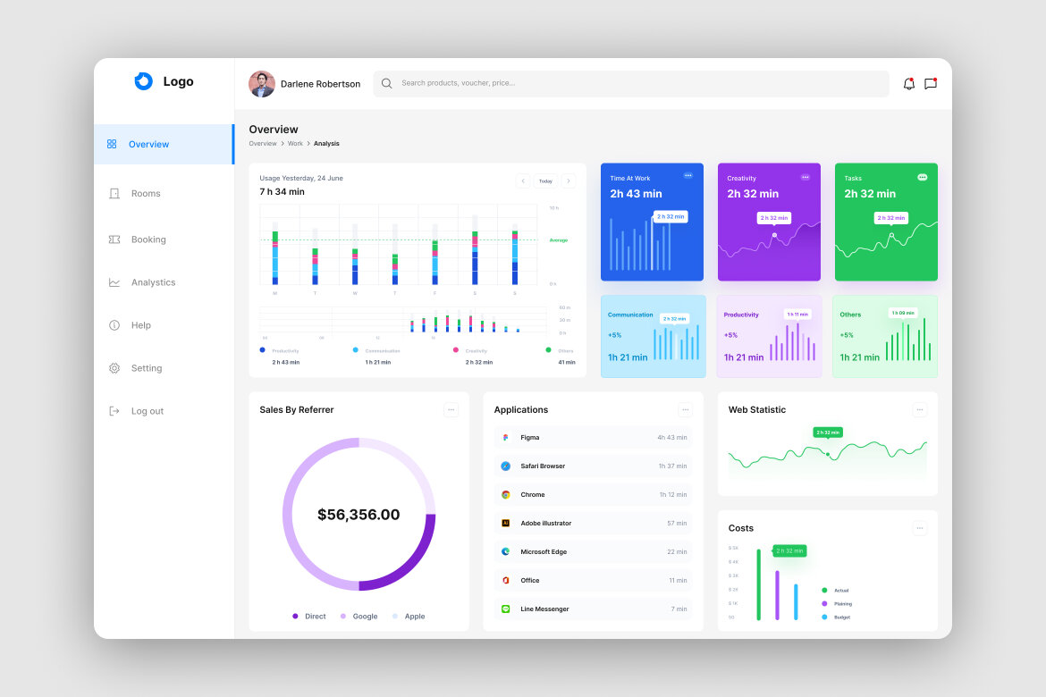Open the Time At Work card menu
The image size is (1046, 697).
click(687, 176)
